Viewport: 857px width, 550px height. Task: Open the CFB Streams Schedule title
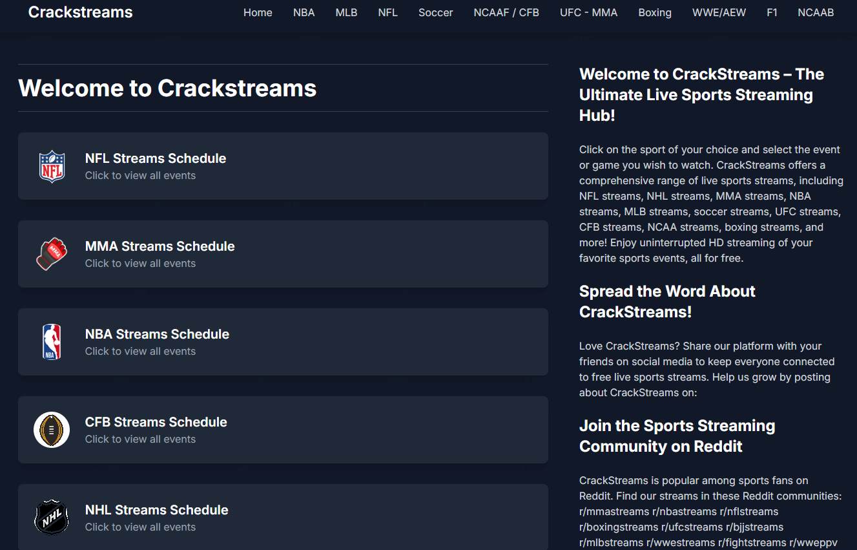[x=156, y=422]
